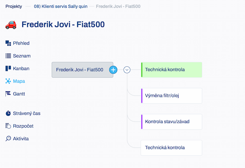Select the white Technická kontrola node at the bottom
Screen dimensions: 245x168
(x=172, y=148)
